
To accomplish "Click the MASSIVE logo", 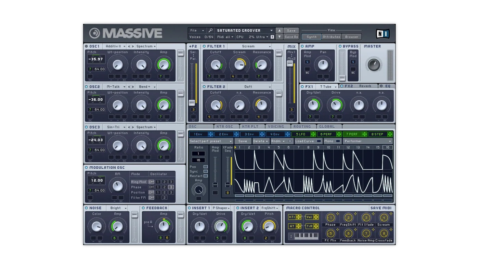I will pyautogui.click(x=126, y=33).
